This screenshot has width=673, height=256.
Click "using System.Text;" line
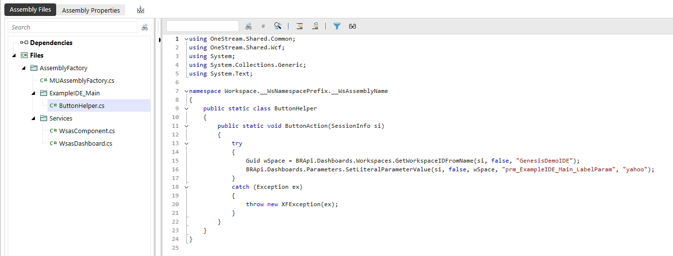[x=221, y=74]
